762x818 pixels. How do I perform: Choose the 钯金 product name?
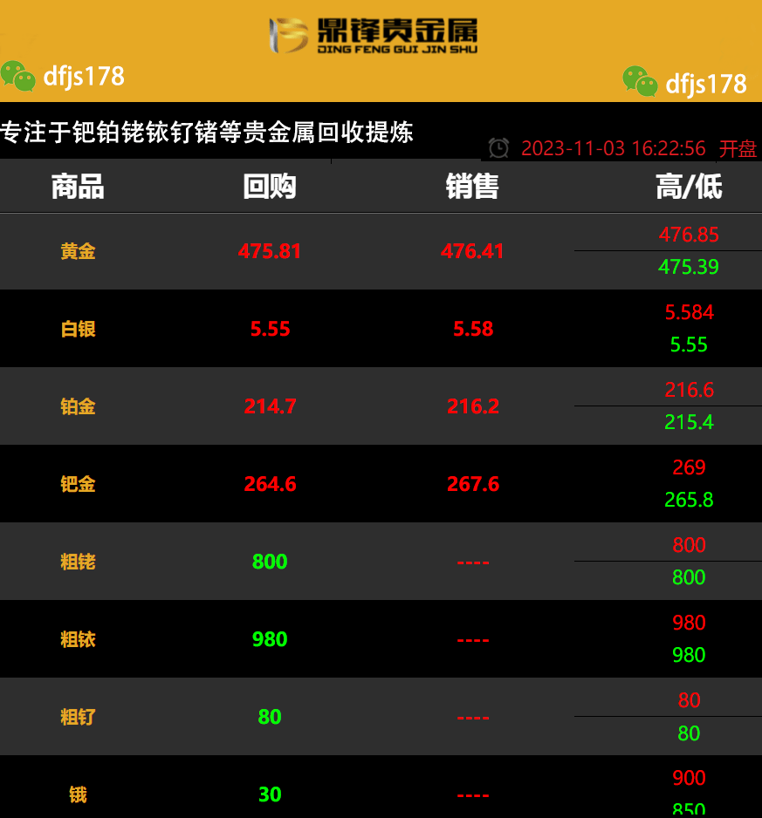pos(78,484)
